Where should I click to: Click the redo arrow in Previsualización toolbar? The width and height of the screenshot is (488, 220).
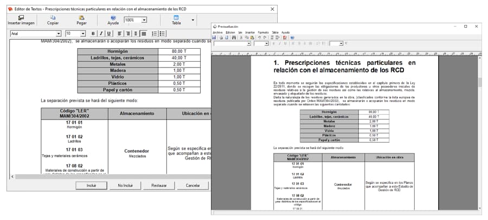265,37
